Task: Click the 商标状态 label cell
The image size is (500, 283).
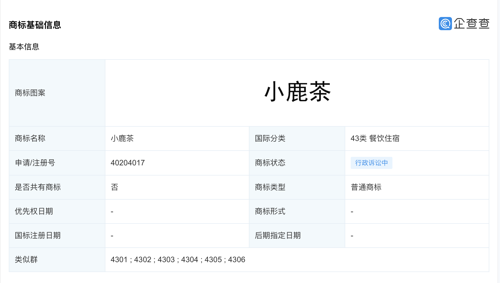Action: pyautogui.click(x=297, y=163)
